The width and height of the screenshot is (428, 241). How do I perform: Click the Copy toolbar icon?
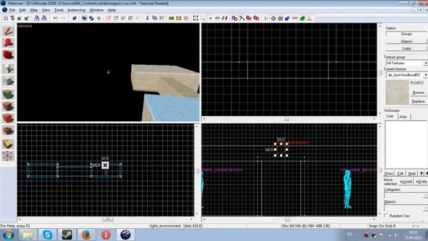(154, 18)
